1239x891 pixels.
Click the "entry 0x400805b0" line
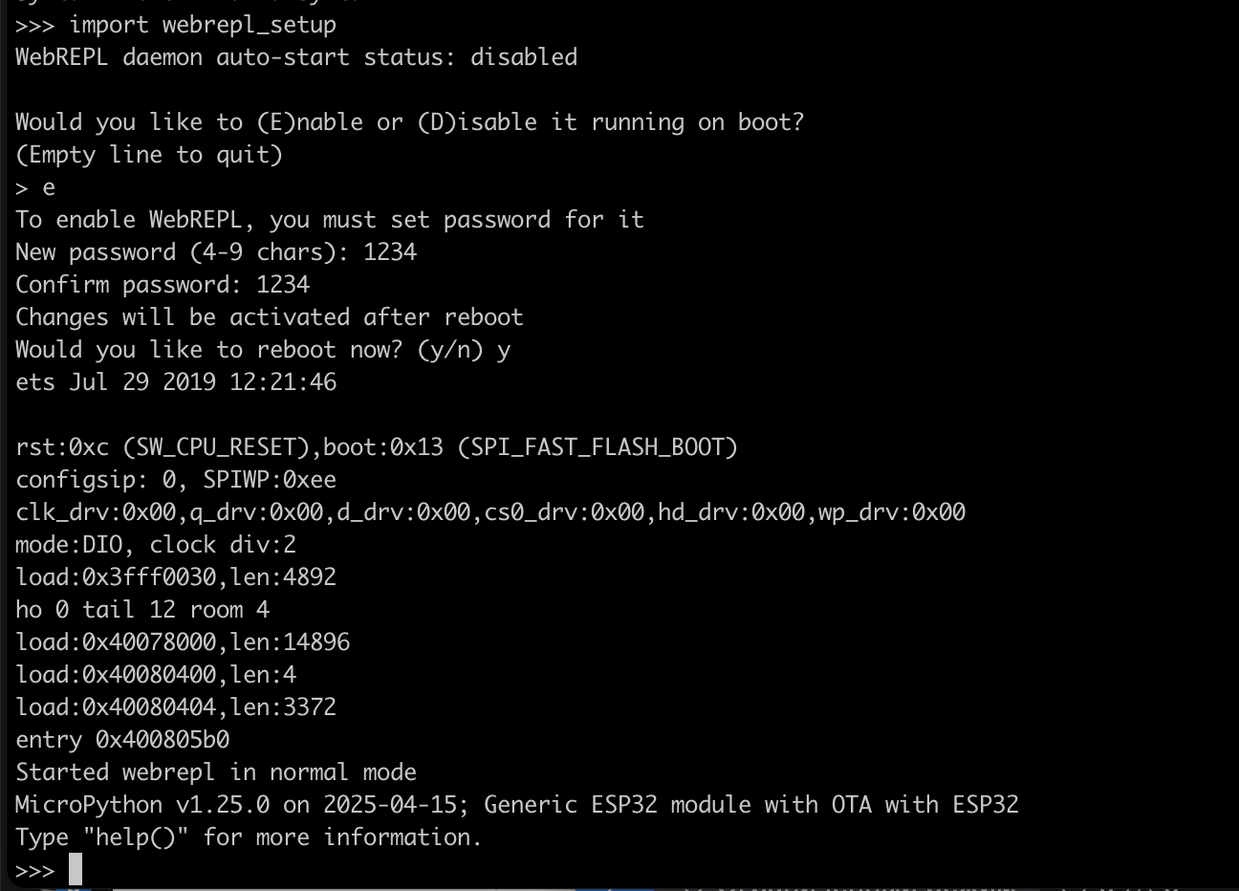point(122,740)
